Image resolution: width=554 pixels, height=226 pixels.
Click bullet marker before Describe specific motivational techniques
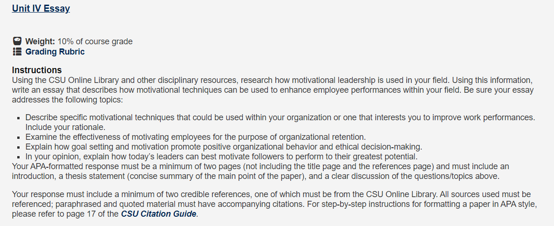click(x=20, y=117)
